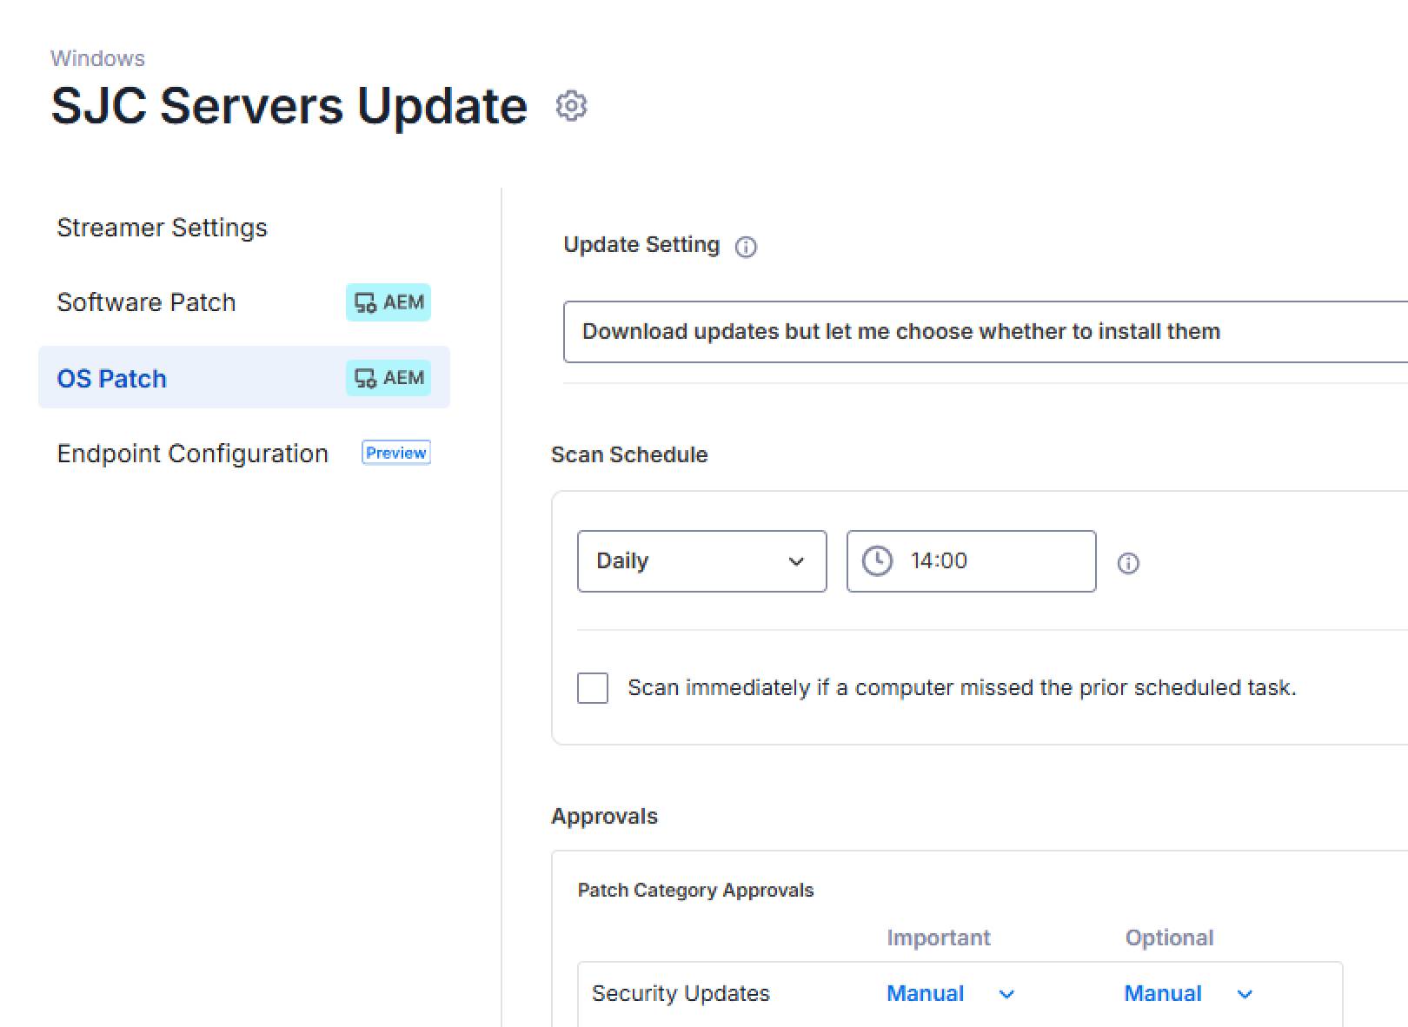
Task: Select the Software Patch tab
Action: pyautogui.click(x=146, y=302)
